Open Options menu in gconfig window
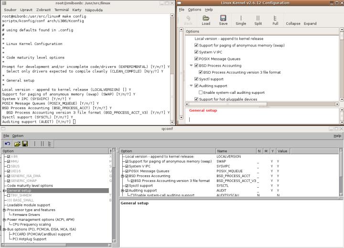Image resolution: width=344 pixels, height=248 pixels. pos(194,10)
